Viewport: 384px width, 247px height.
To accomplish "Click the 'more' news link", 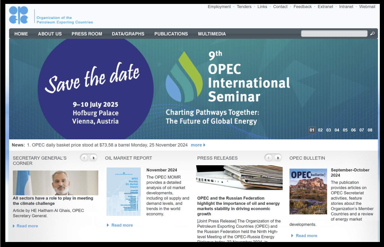I will (196, 145).
